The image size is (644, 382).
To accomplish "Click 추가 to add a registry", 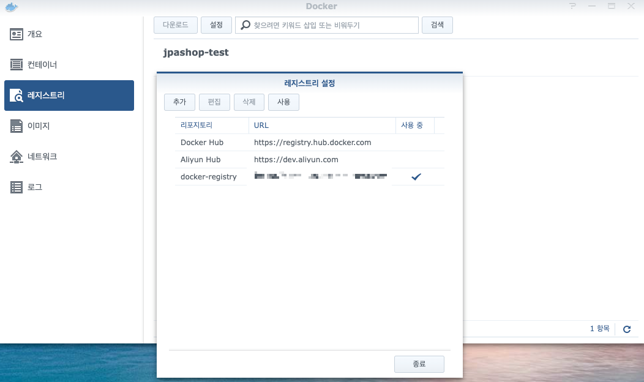I will click(x=179, y=102).
